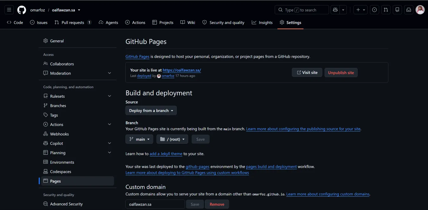Click the Remove custom domain button

[217, 204]
